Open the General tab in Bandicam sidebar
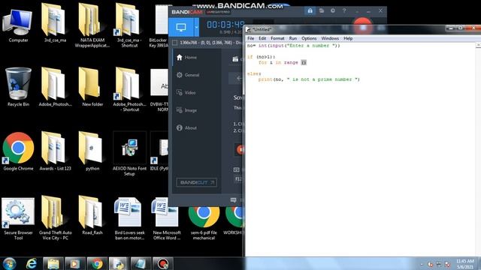The image size is (481, 270). 196,75
